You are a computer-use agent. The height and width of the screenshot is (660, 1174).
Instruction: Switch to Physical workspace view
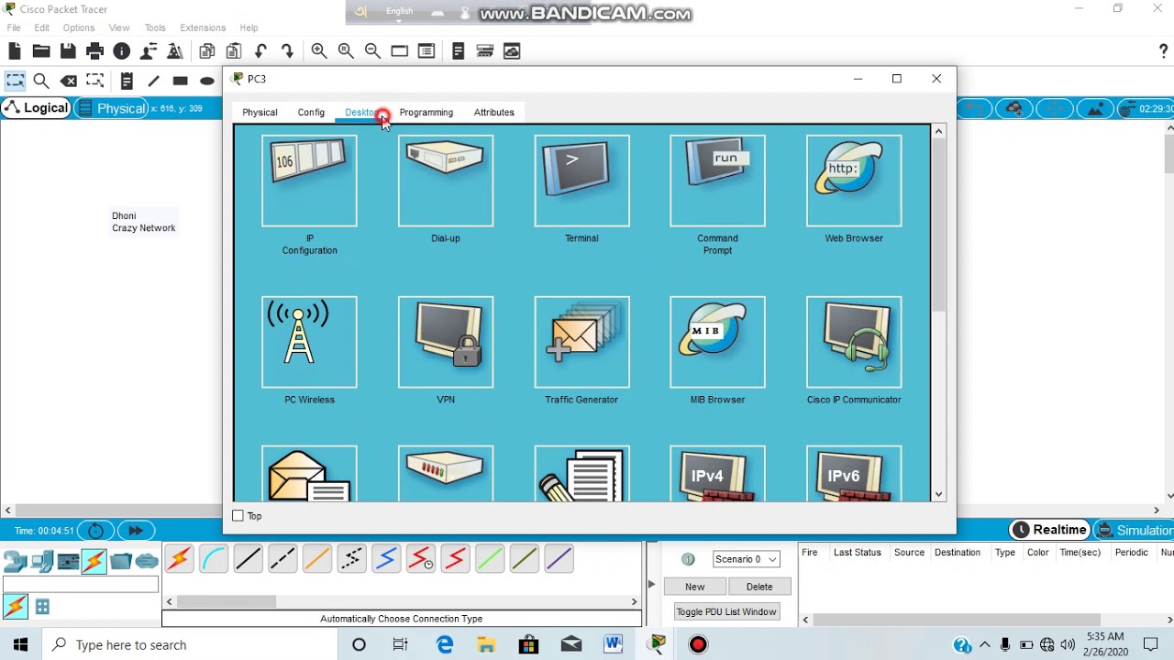(112, 108)
